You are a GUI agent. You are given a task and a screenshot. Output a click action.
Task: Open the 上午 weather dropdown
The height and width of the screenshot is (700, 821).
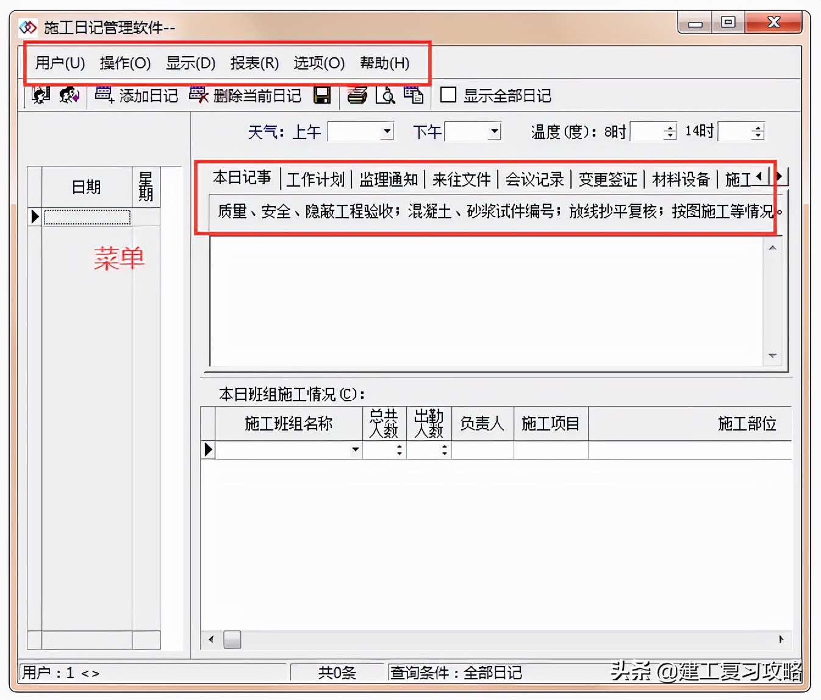387,131
